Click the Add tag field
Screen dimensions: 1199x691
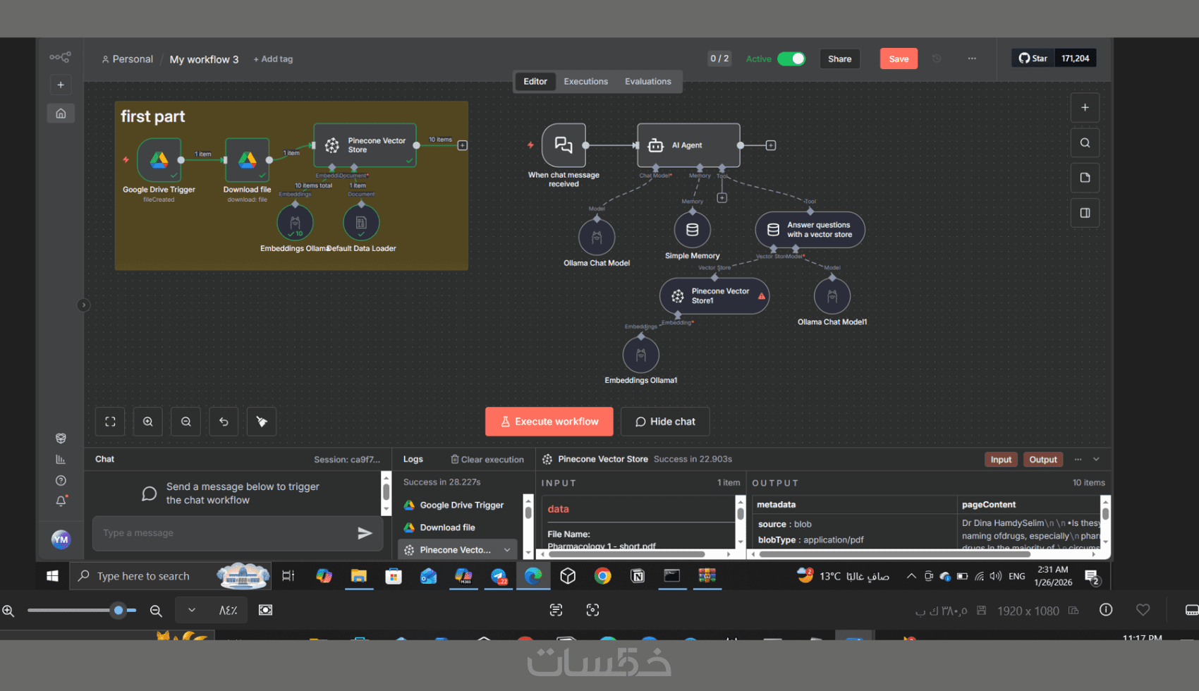click(x=273, y=59)
